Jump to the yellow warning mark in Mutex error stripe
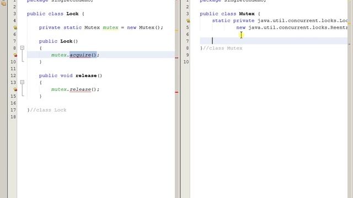This screenshot has width=353, height=198. (349, 23)
